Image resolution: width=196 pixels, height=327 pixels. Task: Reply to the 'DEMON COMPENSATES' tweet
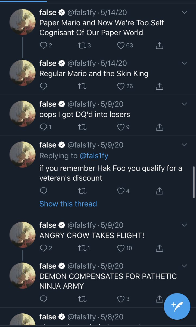(x=43, y=299)
